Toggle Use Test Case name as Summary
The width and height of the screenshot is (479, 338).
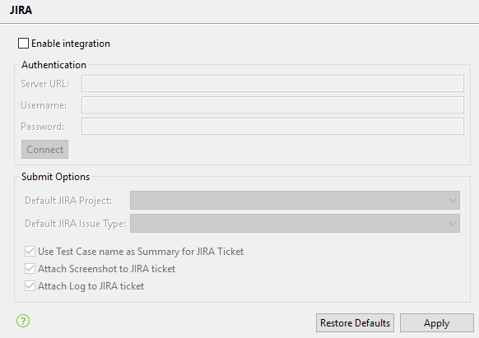(x=30, y=252)
